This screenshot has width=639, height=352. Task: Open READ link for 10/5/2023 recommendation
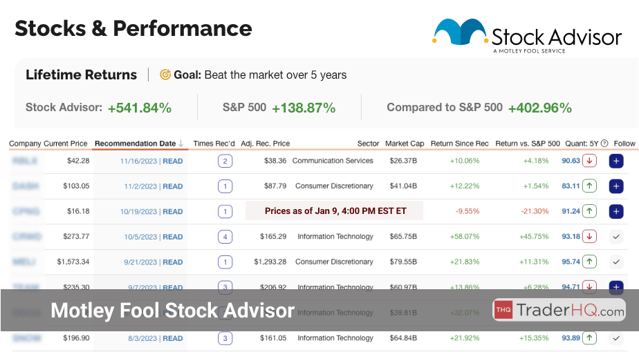coord(173,237)
